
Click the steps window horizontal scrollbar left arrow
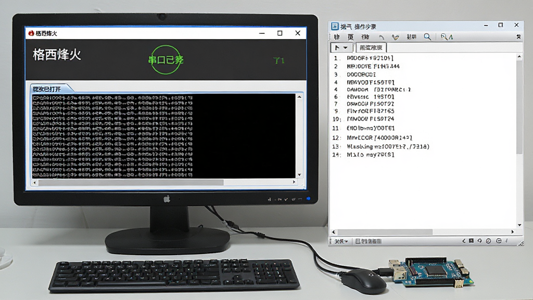point(334,232)
